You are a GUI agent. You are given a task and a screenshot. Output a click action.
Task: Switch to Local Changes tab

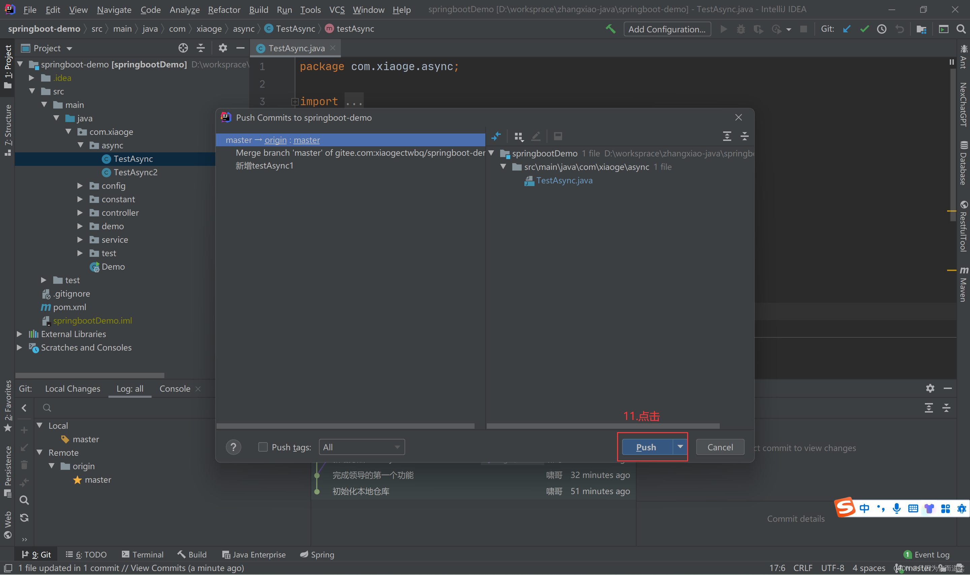pos(72,389)
